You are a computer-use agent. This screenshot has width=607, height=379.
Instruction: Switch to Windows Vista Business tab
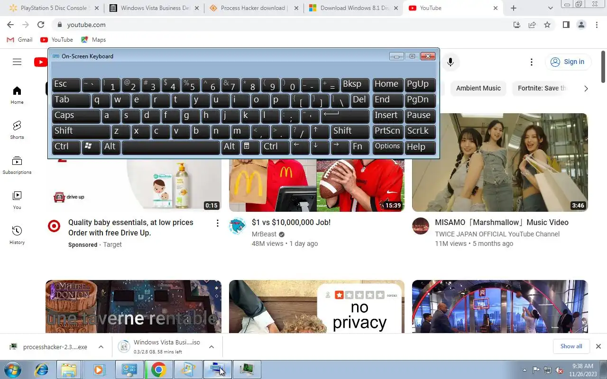click(x=154, y=8)
